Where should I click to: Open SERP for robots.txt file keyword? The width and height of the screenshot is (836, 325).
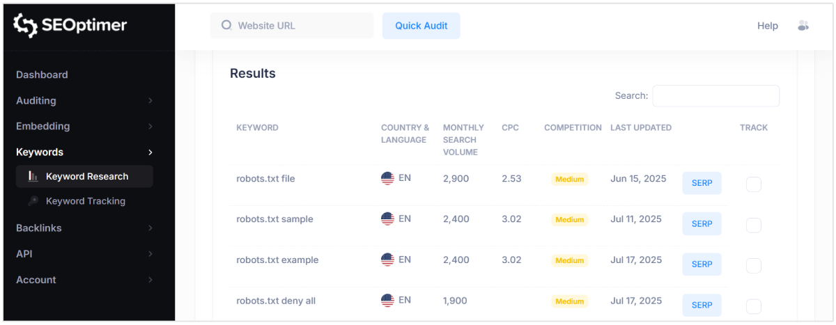pos(702,183)
